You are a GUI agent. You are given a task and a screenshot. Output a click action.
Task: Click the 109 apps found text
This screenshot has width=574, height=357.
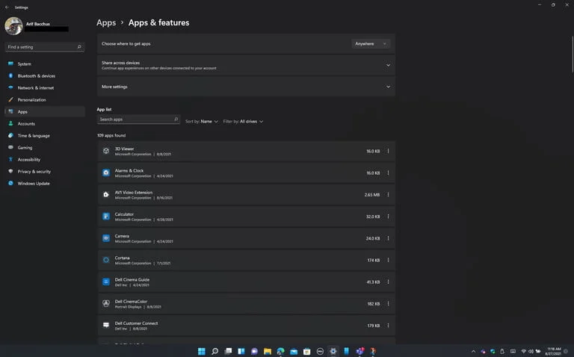click(111, 135)
